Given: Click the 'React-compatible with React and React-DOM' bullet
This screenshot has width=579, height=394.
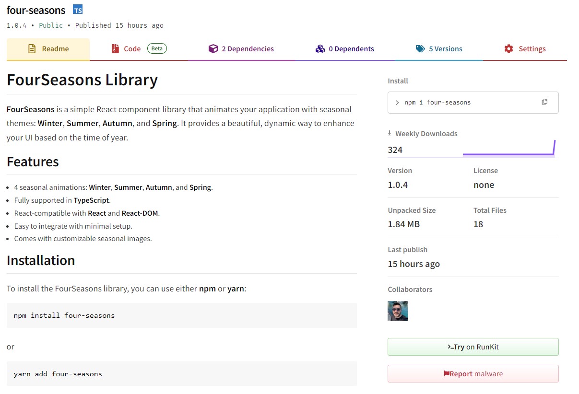Looking at the screenshot, I should 87,213.
